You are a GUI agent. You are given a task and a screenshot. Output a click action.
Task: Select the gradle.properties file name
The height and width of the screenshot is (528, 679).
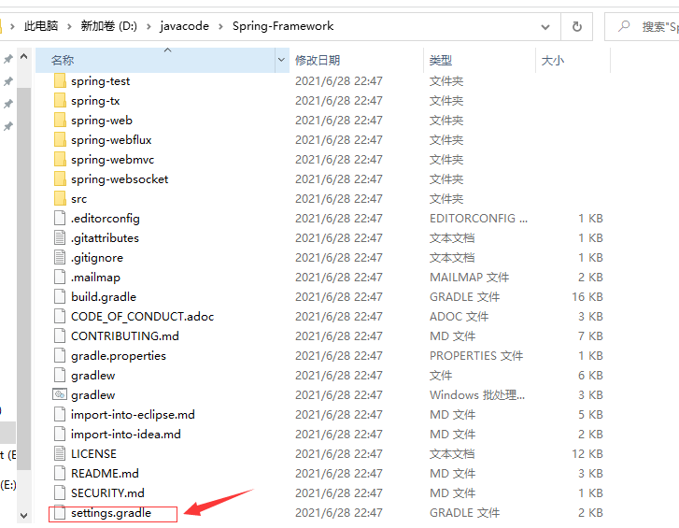119,356
